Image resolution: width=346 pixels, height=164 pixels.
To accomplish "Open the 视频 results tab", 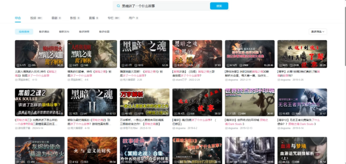I will pos(36,18).
